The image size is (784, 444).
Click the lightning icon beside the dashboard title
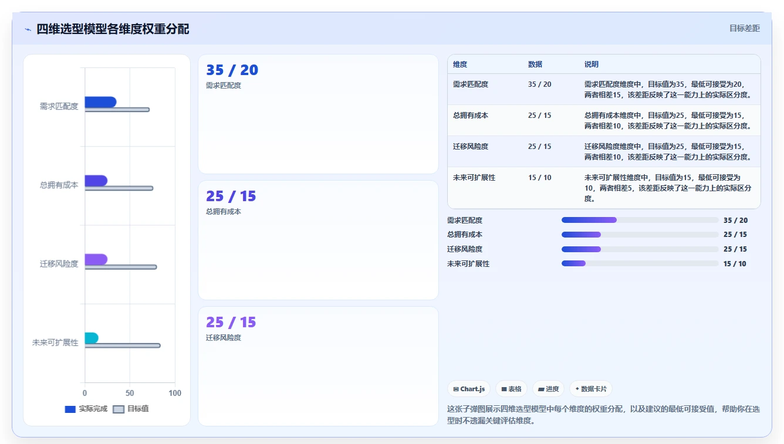click(x=28, y=29)
